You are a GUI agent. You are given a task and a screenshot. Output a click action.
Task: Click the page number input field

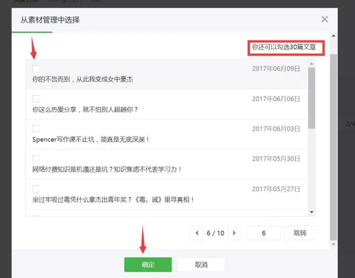pyautogui.click(x=263, y=233)
